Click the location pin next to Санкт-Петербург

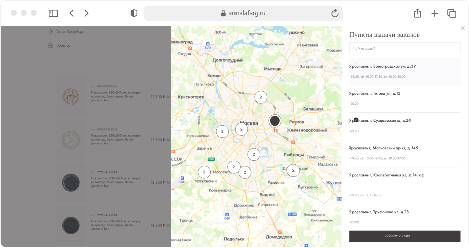[x=51, y=32]
